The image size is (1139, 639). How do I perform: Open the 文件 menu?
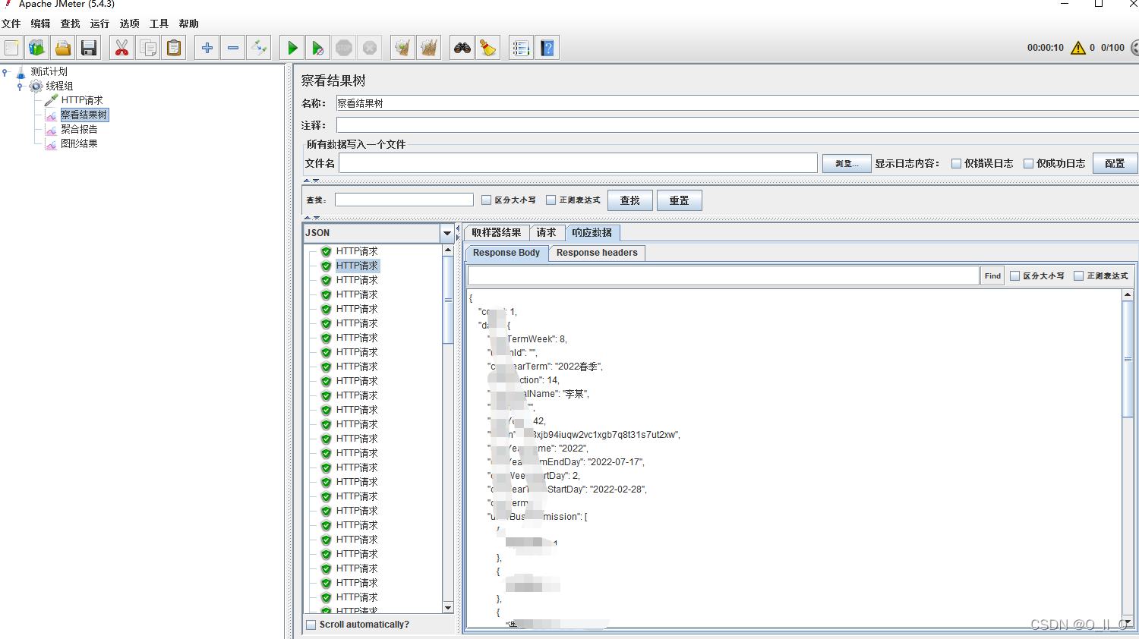click(11, 24)
